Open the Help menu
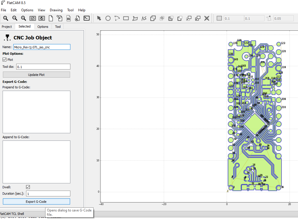This screenshot has height=219, width=298. [x=82, y=10]
